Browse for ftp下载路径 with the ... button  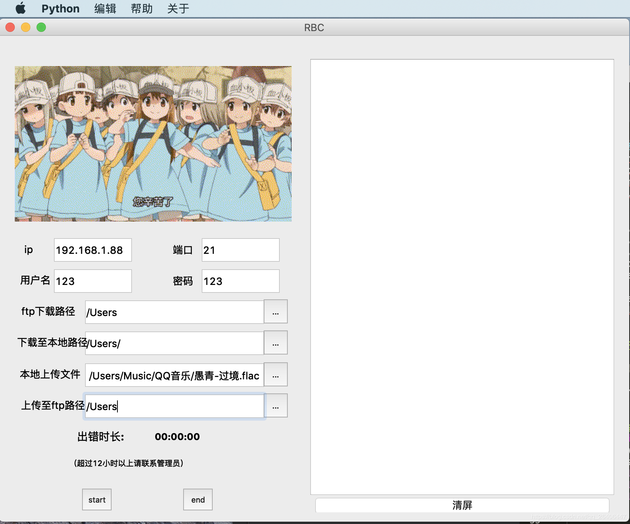(276, 312)
